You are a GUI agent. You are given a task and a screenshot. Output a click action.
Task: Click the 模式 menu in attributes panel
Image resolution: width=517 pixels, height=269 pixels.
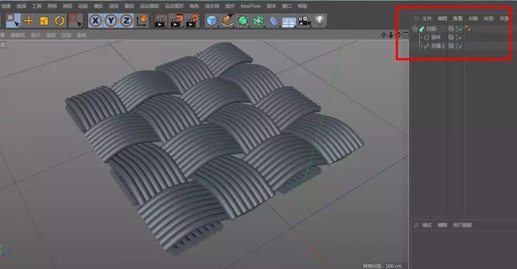pos(427,225)
